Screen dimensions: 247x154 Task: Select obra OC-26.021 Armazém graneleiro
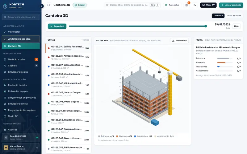tap(68, 57)
